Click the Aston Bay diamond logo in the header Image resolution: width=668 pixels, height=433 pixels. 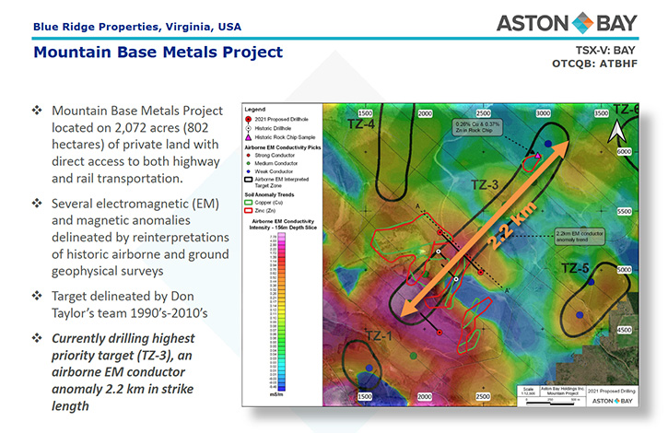click(582, 23)
